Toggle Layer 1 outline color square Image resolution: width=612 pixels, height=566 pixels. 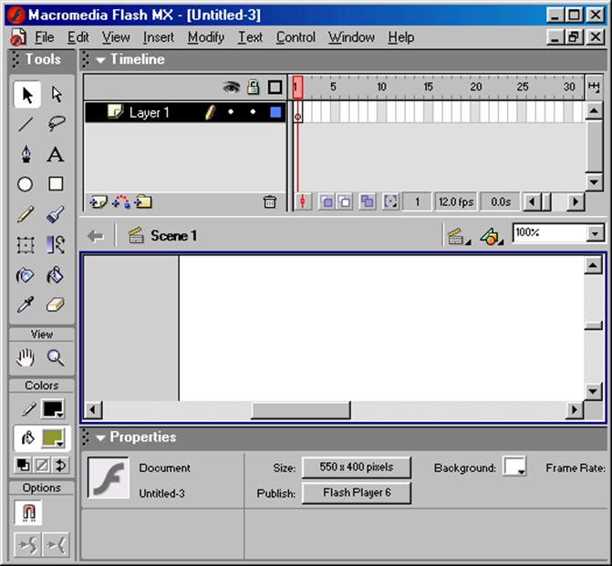pyautogui.click(x=275, y=112)
